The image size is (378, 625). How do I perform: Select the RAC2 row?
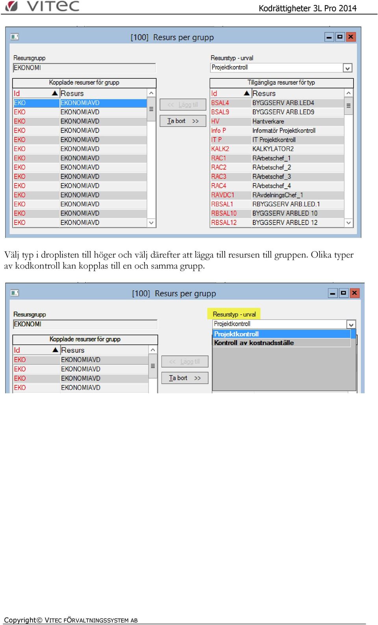pos(277,167)
